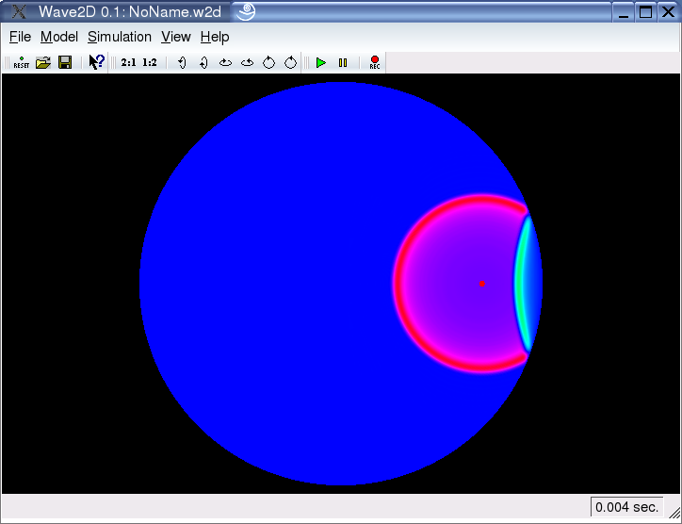Expand the Simulation menu

pyautogui.click(x=120, y=37)
